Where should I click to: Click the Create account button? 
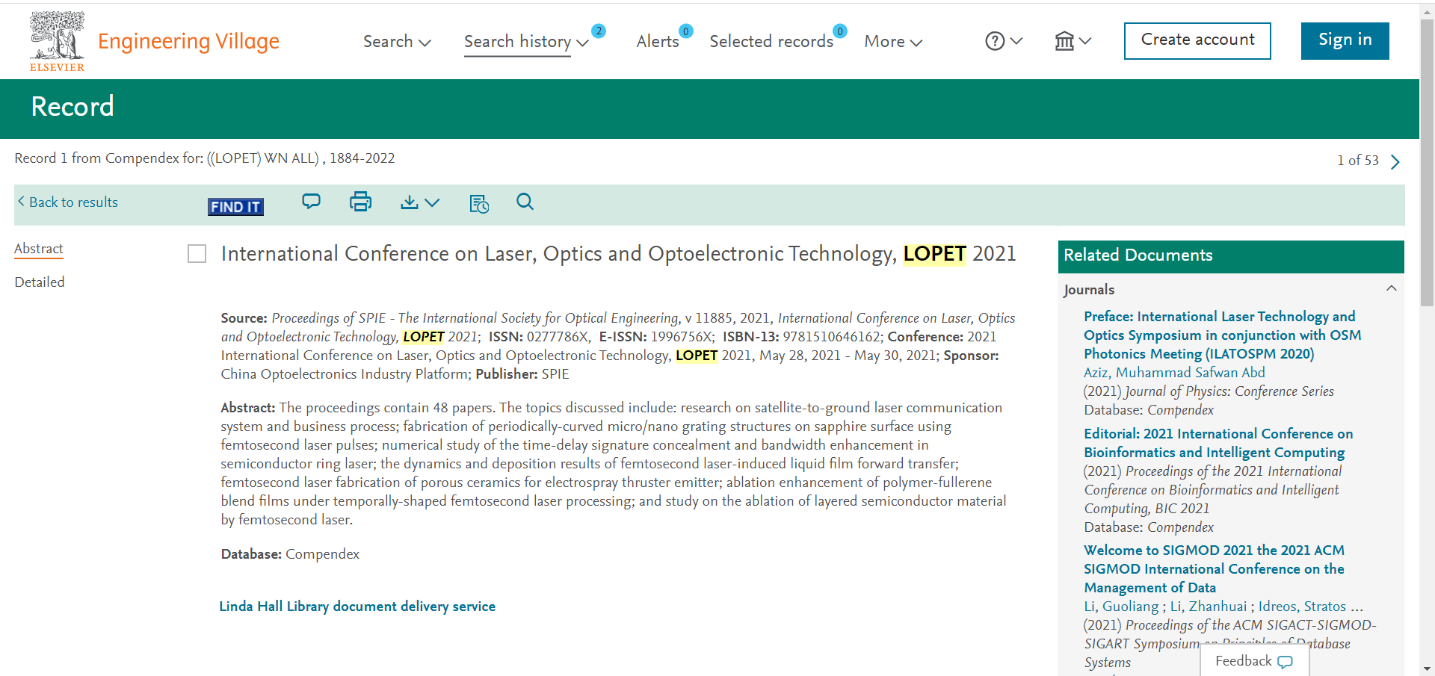tap(1197, 40)
